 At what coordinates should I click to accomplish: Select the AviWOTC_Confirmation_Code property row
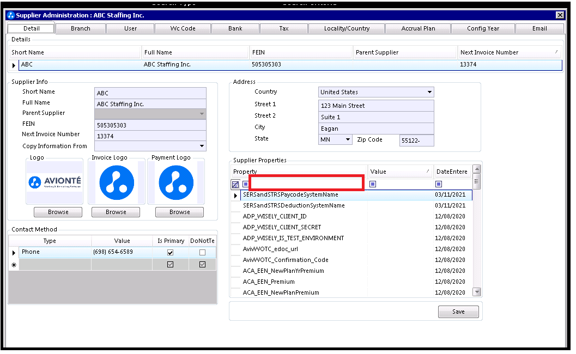[351, 260]
